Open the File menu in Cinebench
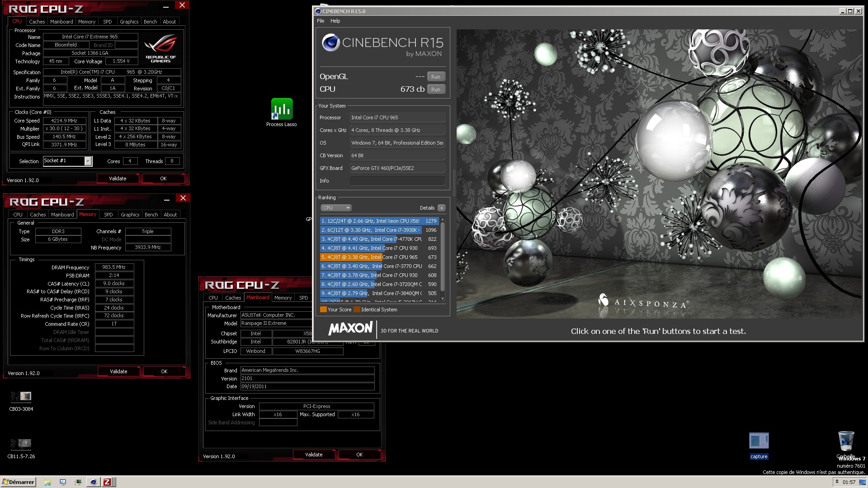The image size is (868, 488). [x=321, y=21]
